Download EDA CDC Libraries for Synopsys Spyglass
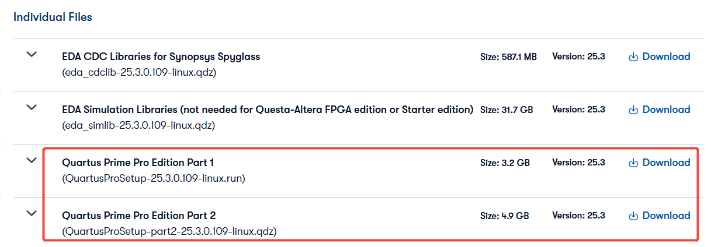 (x=666, y=57)
